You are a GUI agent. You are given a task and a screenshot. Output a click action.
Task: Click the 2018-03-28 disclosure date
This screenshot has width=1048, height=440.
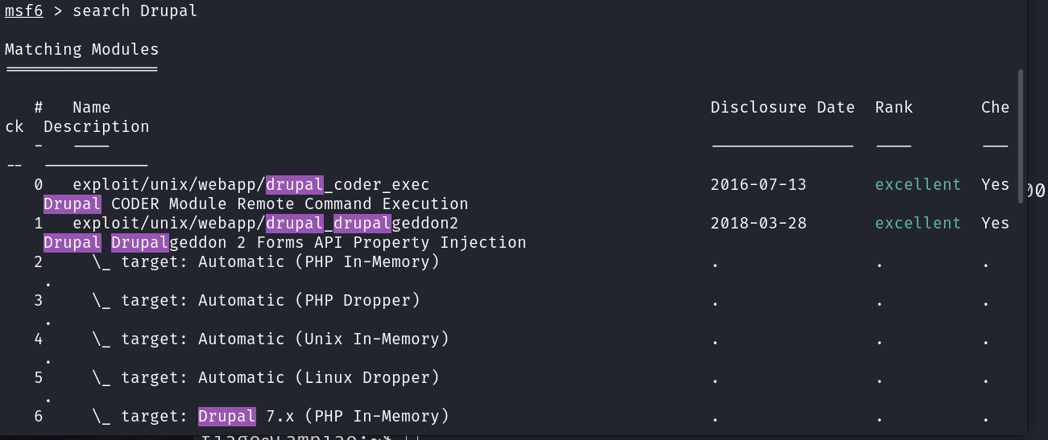(x=758, y=223)
